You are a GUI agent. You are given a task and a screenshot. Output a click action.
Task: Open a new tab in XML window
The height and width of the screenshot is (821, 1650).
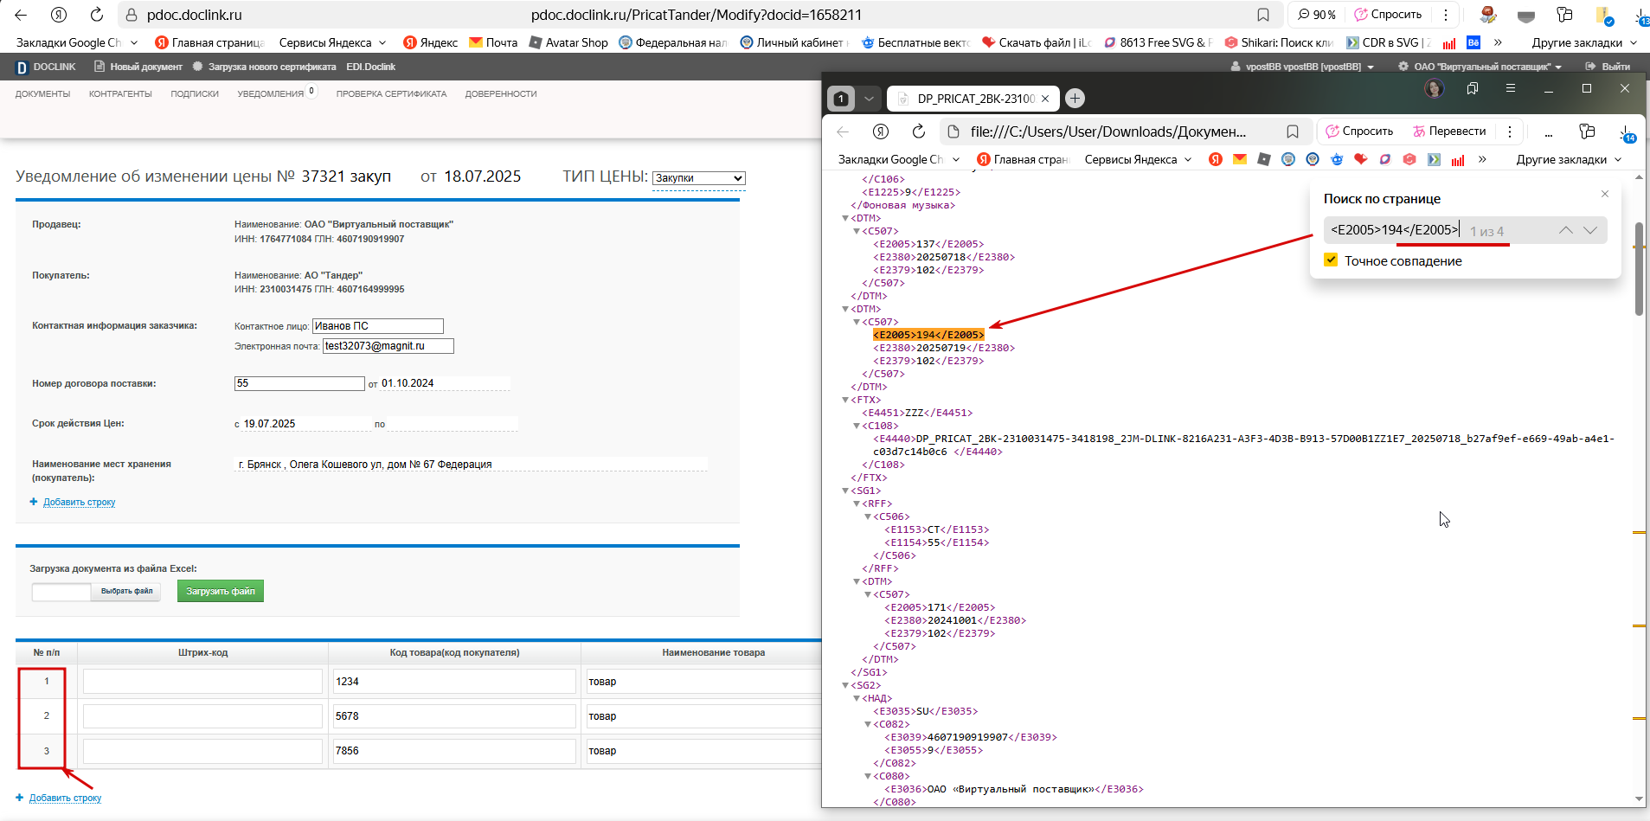pos(1075,99)
